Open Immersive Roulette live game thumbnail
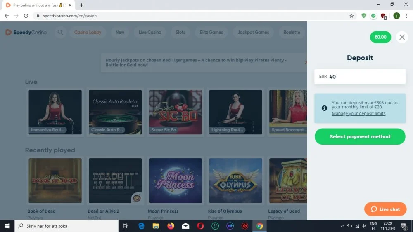 pyautogui.click(x=55, y=112)
